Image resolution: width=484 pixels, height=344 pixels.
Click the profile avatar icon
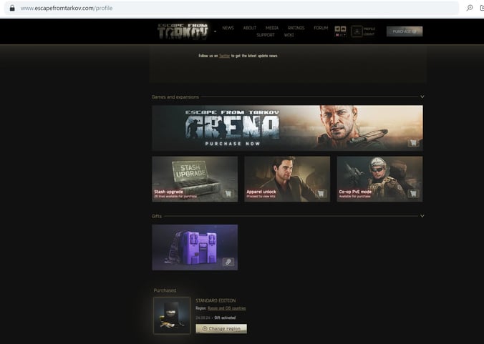coord(357,31)
